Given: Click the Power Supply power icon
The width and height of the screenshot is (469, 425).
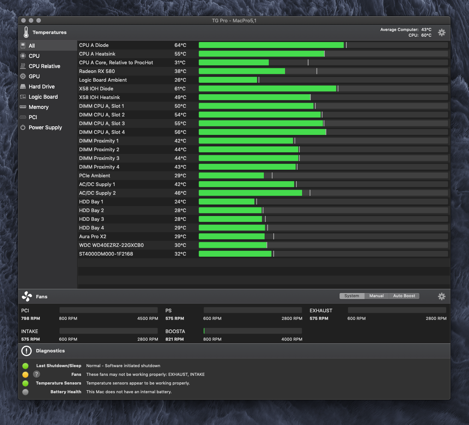Looking at the screenshot, I should click(x=23, y=127).
